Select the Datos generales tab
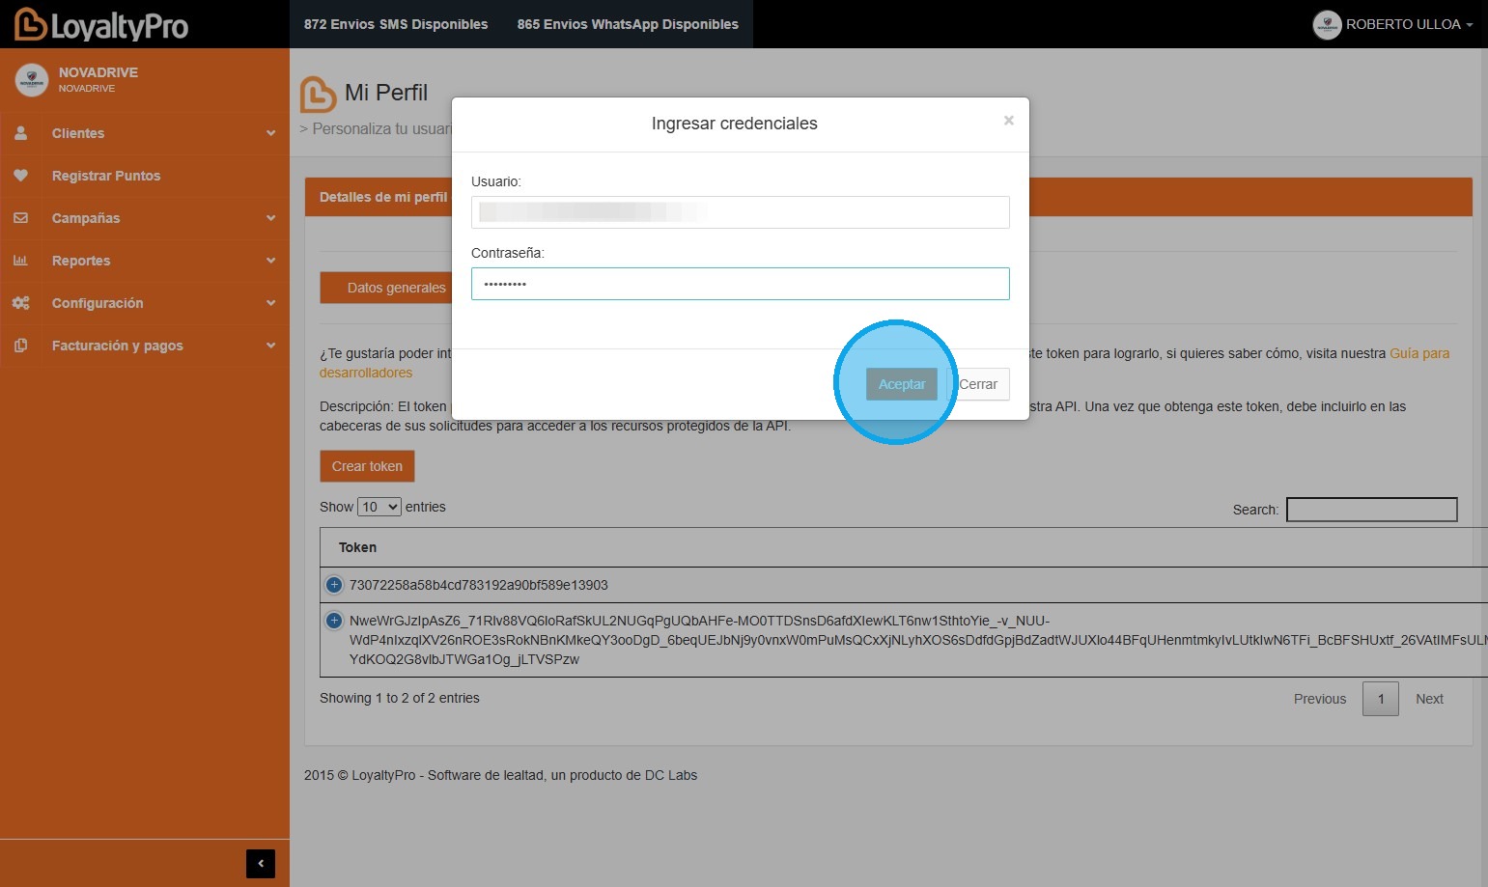Viewport: 1488px width, 887px height. point(396,288)
